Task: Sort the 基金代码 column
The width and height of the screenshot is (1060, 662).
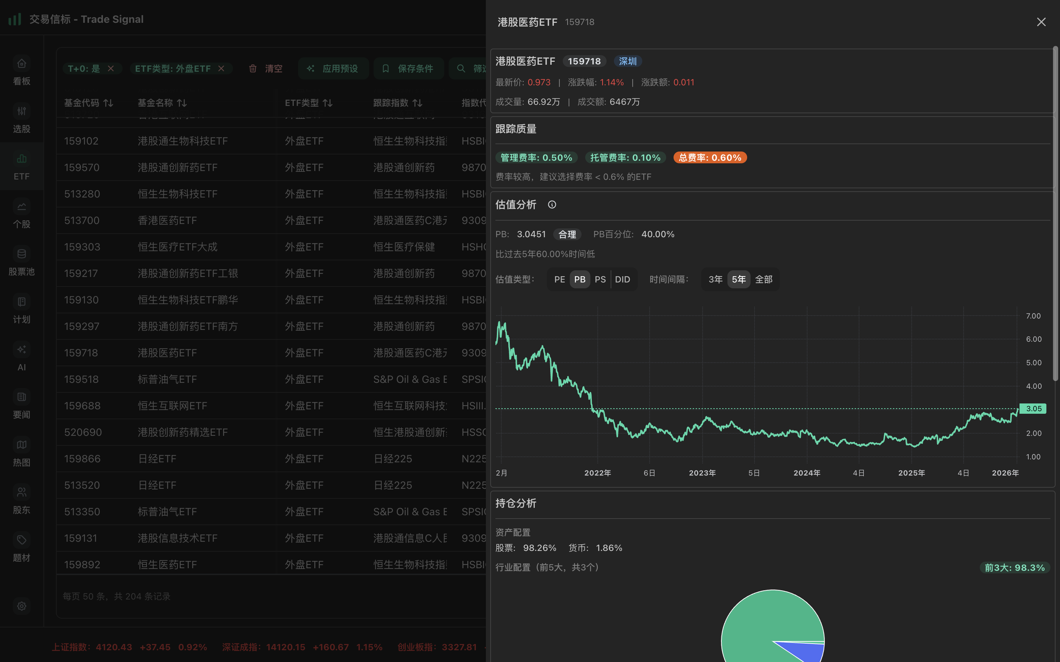Action: click(x=108, y=103)
